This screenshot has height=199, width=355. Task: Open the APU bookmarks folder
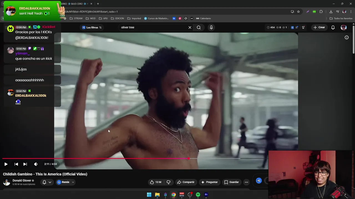coord(103,19)
